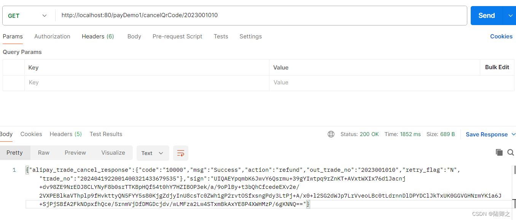Open the response Cookies tab
Viewport: 516px width, 220px height.
coord(31,134)
